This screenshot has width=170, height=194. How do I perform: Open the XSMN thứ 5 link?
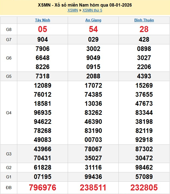tap(92, 10)
